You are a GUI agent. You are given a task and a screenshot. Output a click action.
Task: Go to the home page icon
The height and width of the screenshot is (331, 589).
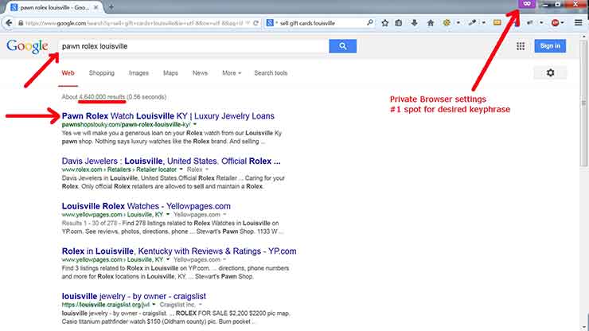(431, 23)
